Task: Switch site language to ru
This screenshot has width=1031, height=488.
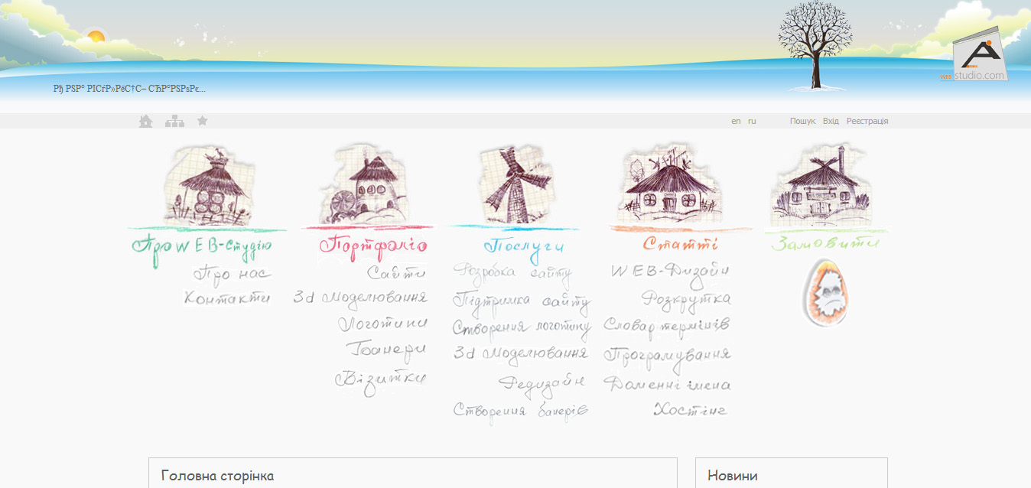Action: [753, 121]
